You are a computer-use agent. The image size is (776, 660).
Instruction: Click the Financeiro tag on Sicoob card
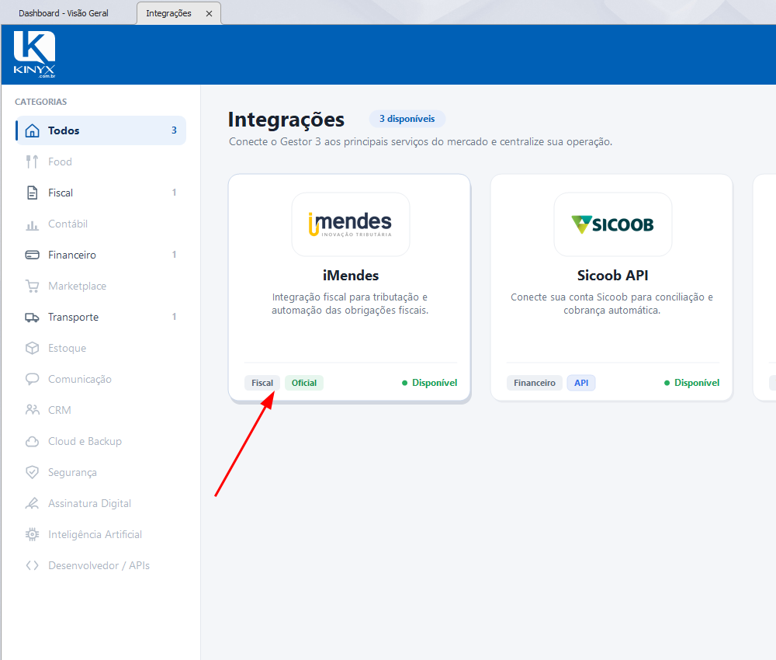pos(535,383)
